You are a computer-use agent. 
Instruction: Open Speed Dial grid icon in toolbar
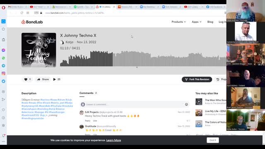28,13
